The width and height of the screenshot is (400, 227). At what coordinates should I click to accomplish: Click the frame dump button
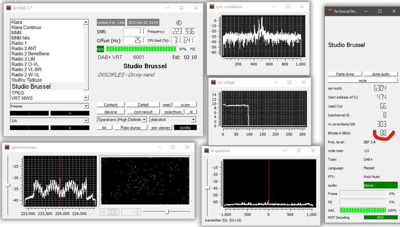click(345, 74)
